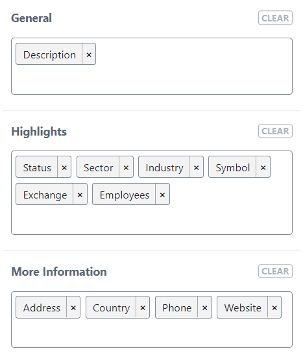Remove the Description tag via its x
This screenshot has width=303, height=362.
coord(89,54)
